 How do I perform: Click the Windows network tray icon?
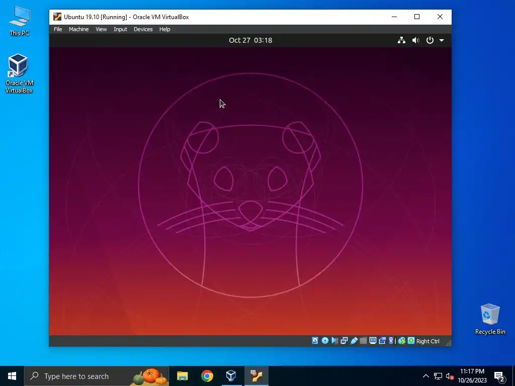438,376
